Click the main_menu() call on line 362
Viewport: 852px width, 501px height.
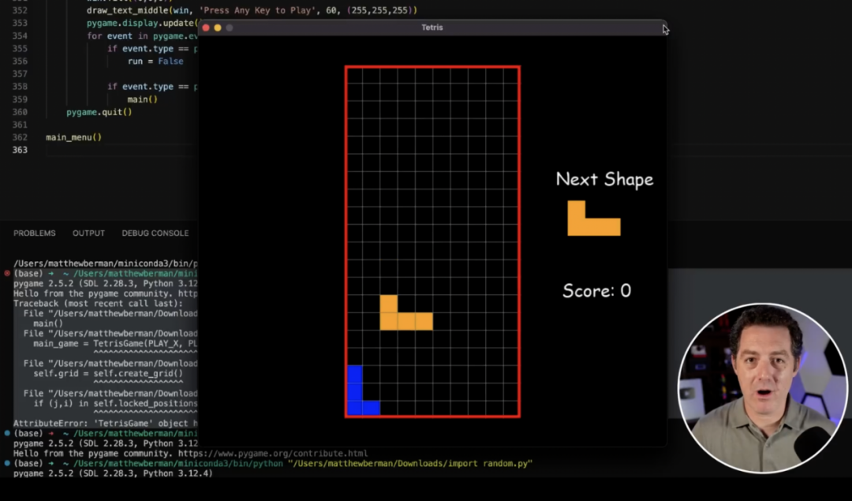(x=73, y=137)
